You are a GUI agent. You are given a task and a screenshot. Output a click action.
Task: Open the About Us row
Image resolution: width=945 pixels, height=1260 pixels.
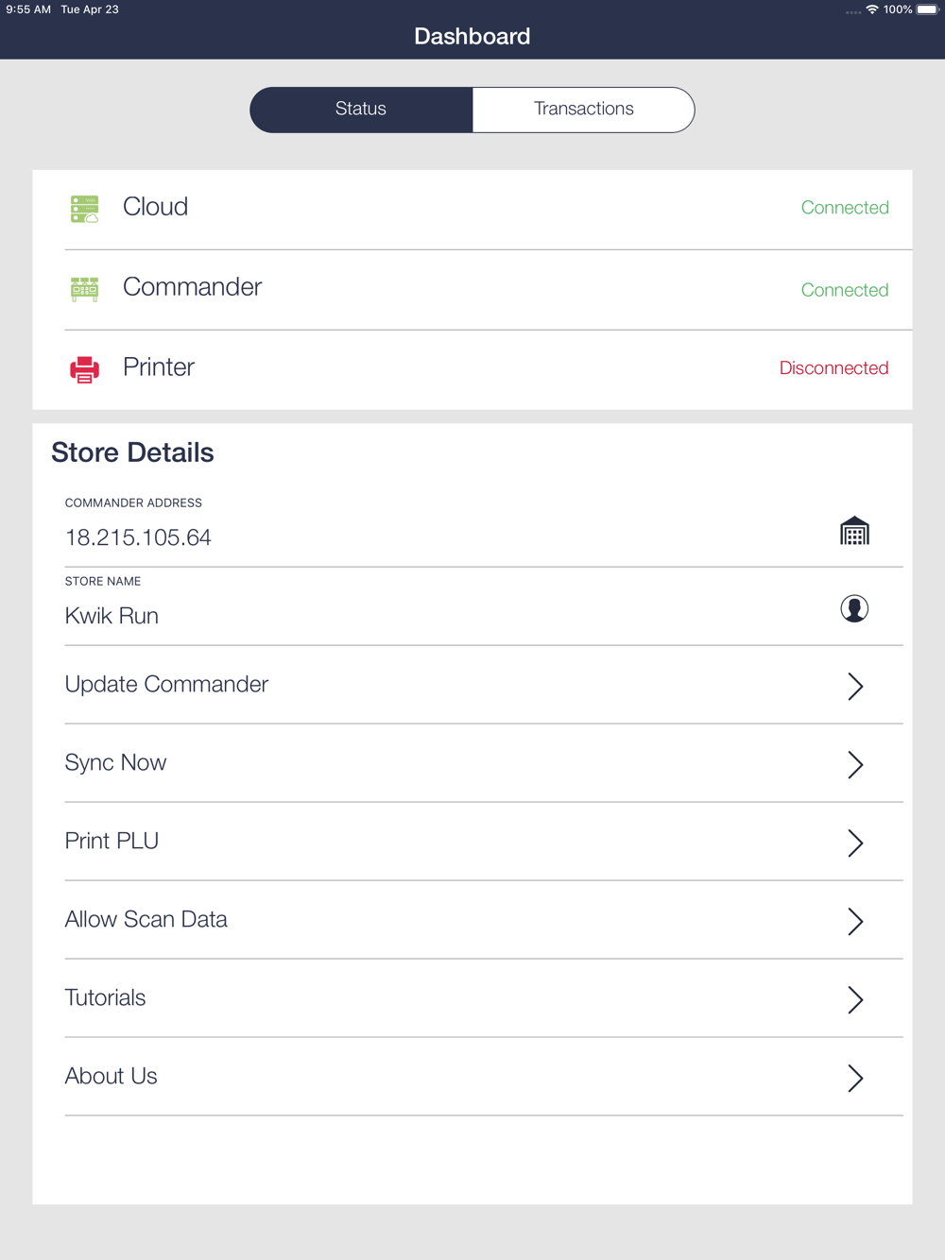tap(484, 1077)
